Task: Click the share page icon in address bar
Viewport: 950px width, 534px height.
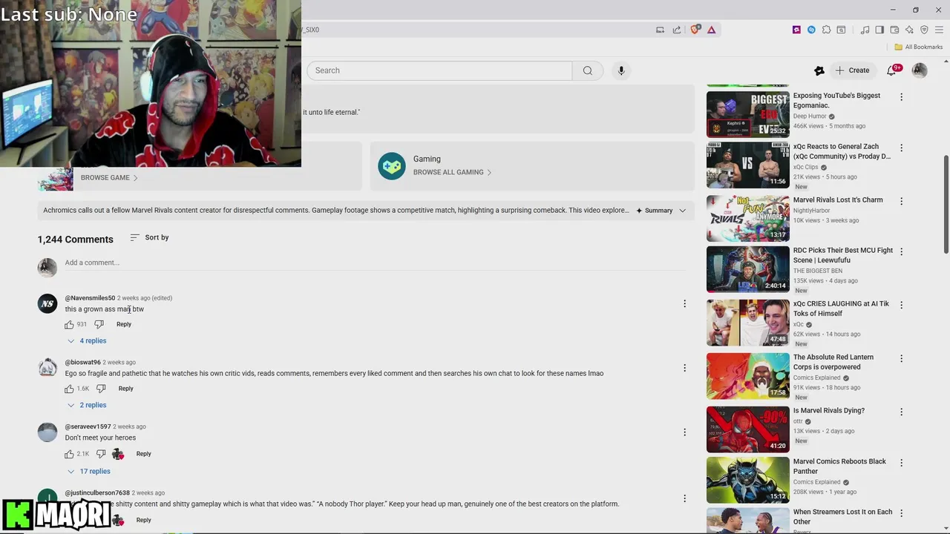Action: 677,30
